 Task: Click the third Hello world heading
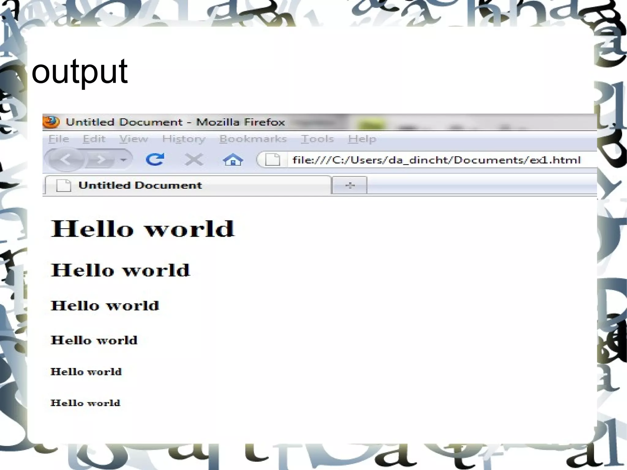(x=105, y=305)
